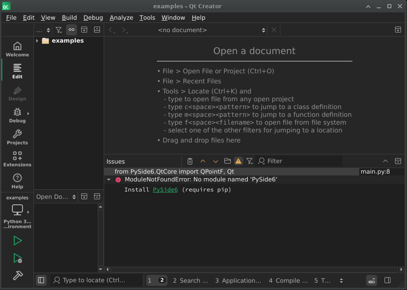The image size is (407, 290).
Task: Toggle Synchronize with Editor link icon
Action: tap(72, 30)
